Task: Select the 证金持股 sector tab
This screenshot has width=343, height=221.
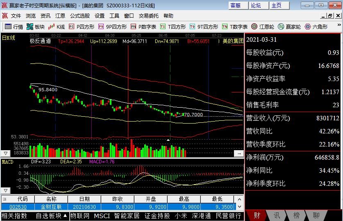Action: (157, 216)
